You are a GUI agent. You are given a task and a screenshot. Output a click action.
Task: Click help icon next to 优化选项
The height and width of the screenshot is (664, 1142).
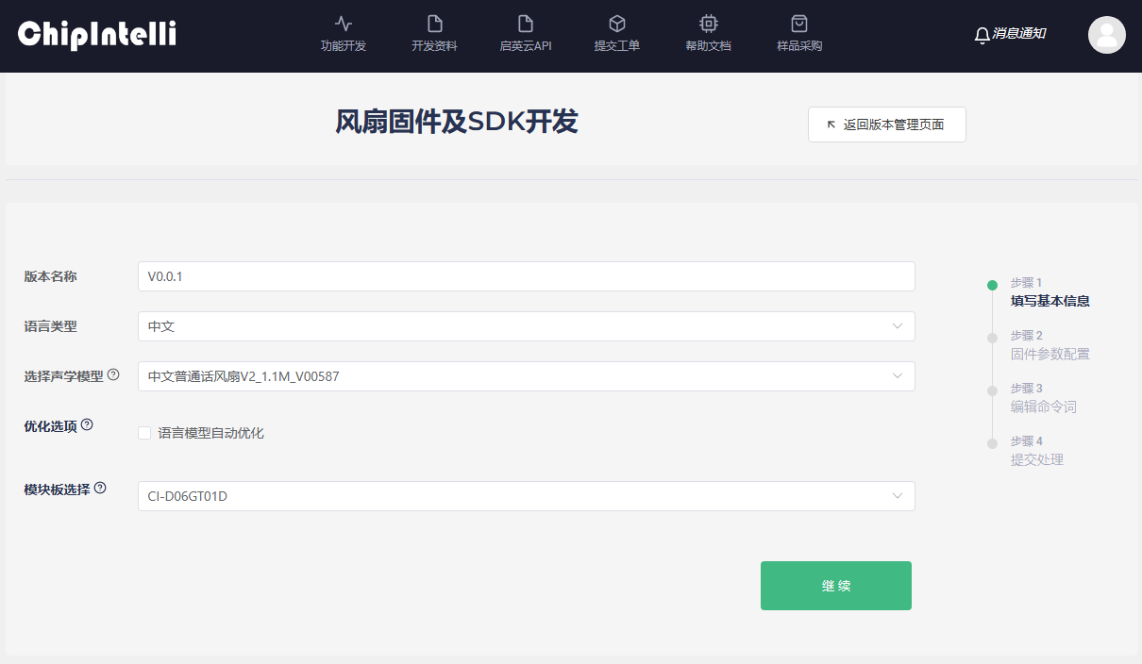(87, 425)
